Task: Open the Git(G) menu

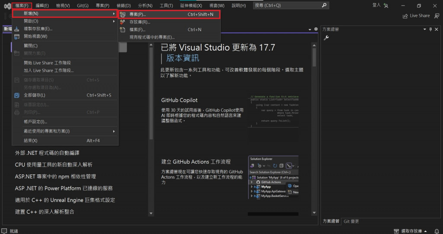Action: coord(83,6)
